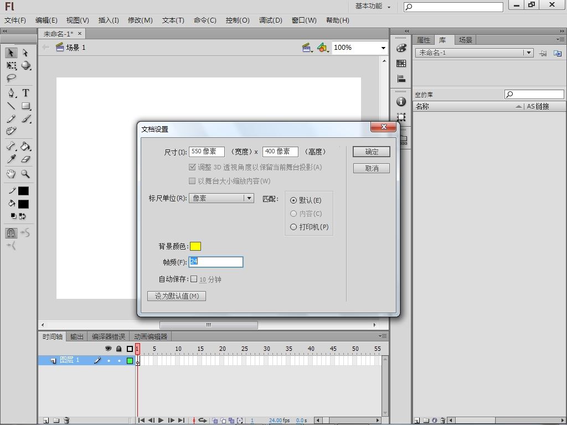Select the 默认(E) match radio button
This screenshot has width=567, height=425.
293,200
